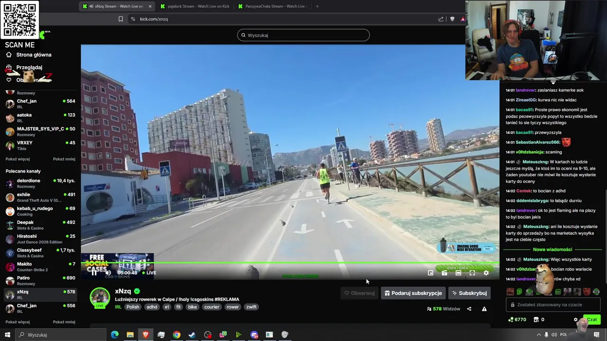This screenshot has height=341, width=607.
Task: Close the xNzq Stream browser tab
Action: [x=150, y=6]
